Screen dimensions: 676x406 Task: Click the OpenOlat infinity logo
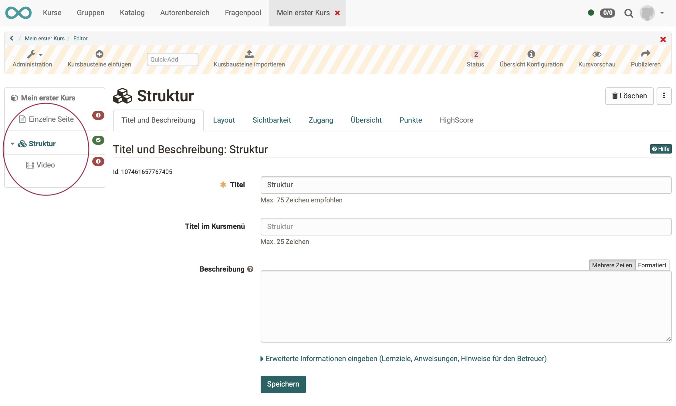(x=18, y=13)
